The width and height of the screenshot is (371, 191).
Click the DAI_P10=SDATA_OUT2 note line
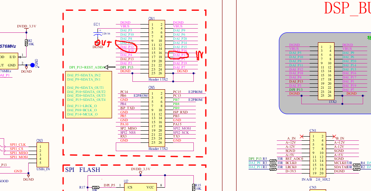point(86,92)
